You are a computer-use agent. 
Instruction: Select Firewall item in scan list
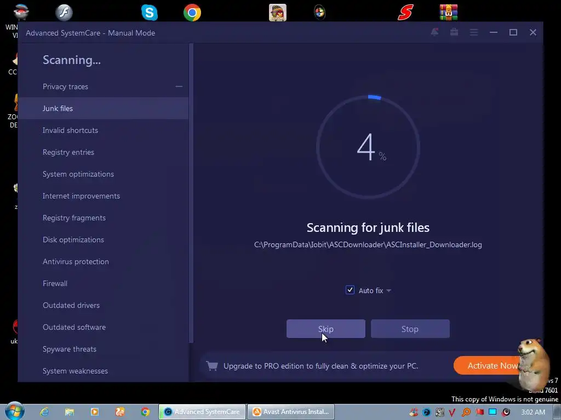[x=103, y=283]
